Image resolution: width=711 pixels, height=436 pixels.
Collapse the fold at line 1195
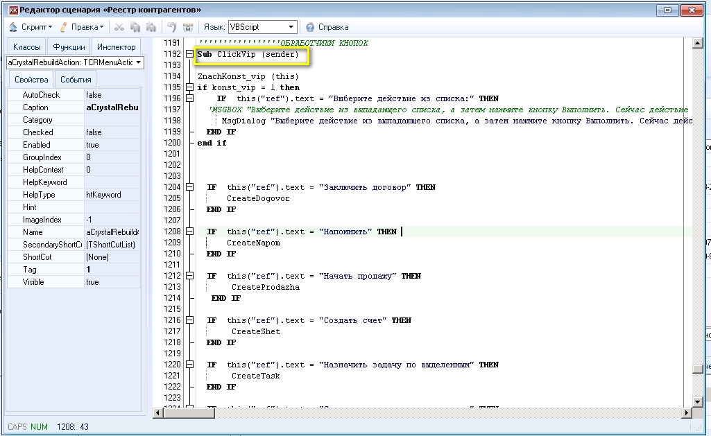(x=189, y=87)
